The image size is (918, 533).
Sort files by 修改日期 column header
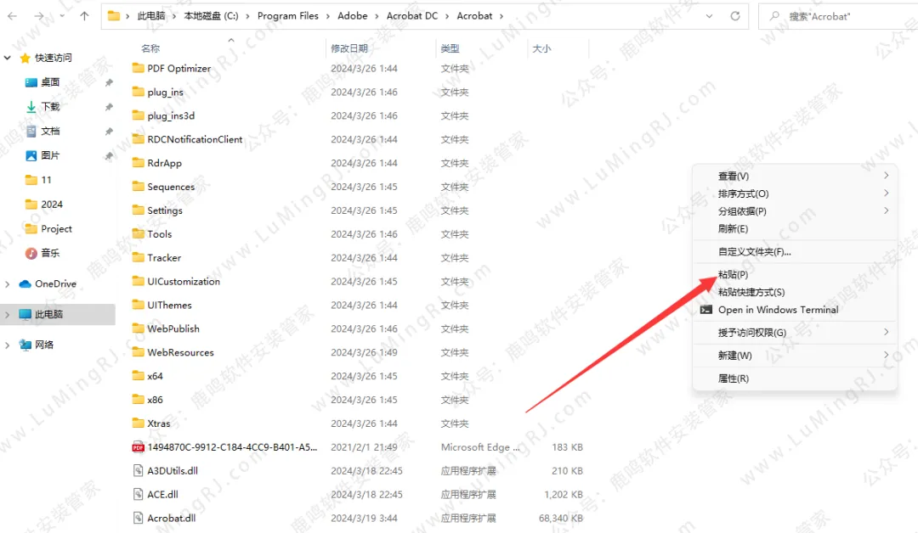point(349,48)
